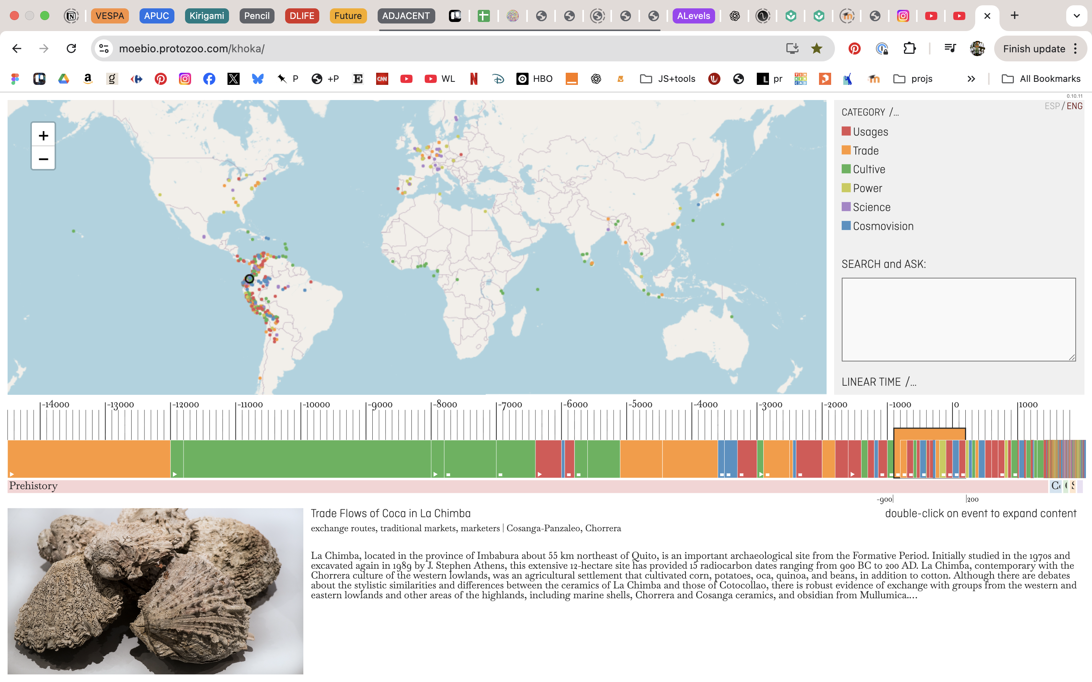Open the Kirigami tab group
This screenshot has width=1092, height=682.
207,16
